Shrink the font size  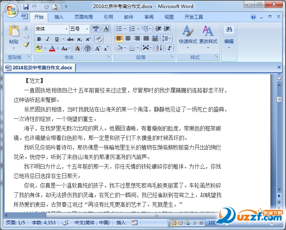106,48
